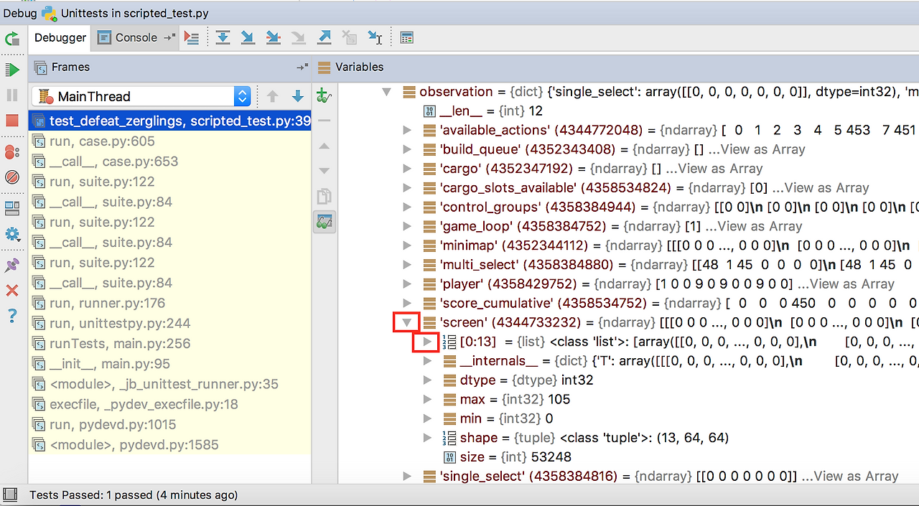Image resolution: width=919 pixels, height=506 pixels.
Task: Pin the debug tab
Action: click(x=12, y=266)
